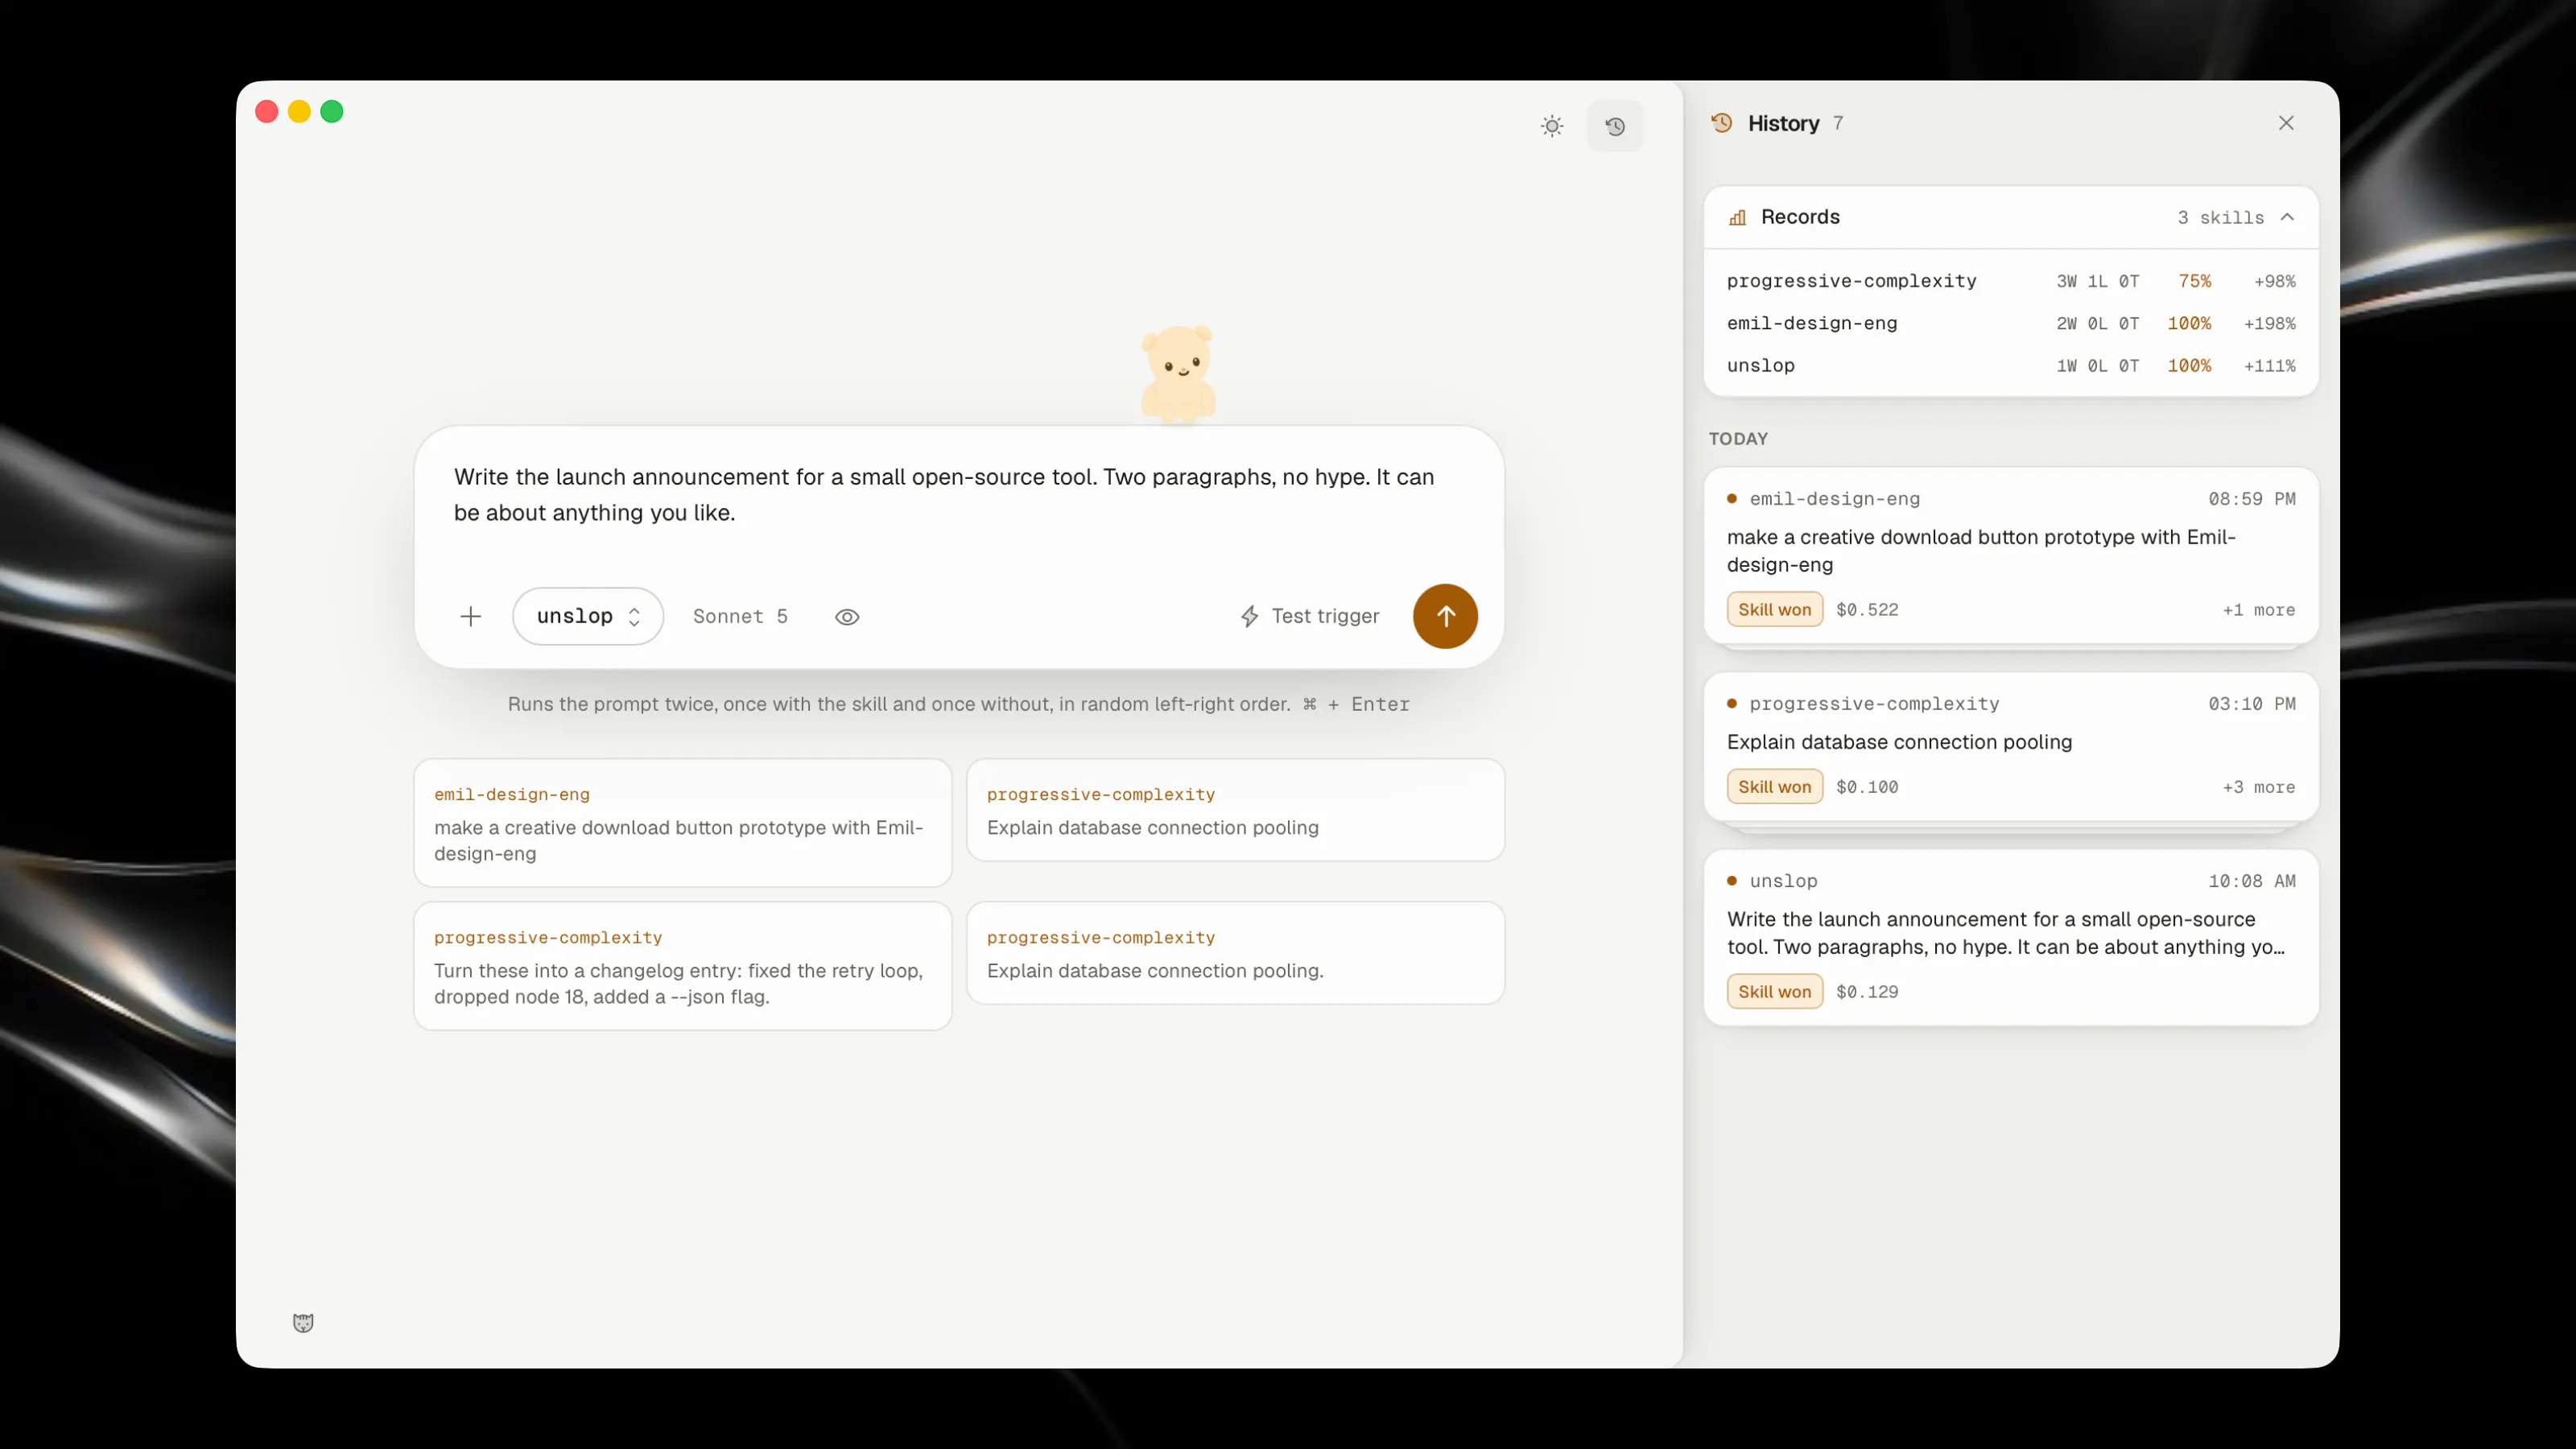Choose the emil-design-eng download button suggestion card
2576x1449 pixels.
click(682, 823)
